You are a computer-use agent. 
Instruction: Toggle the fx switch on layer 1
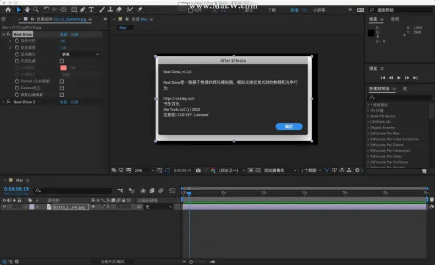pyautogui.click(x=108, y=206)
